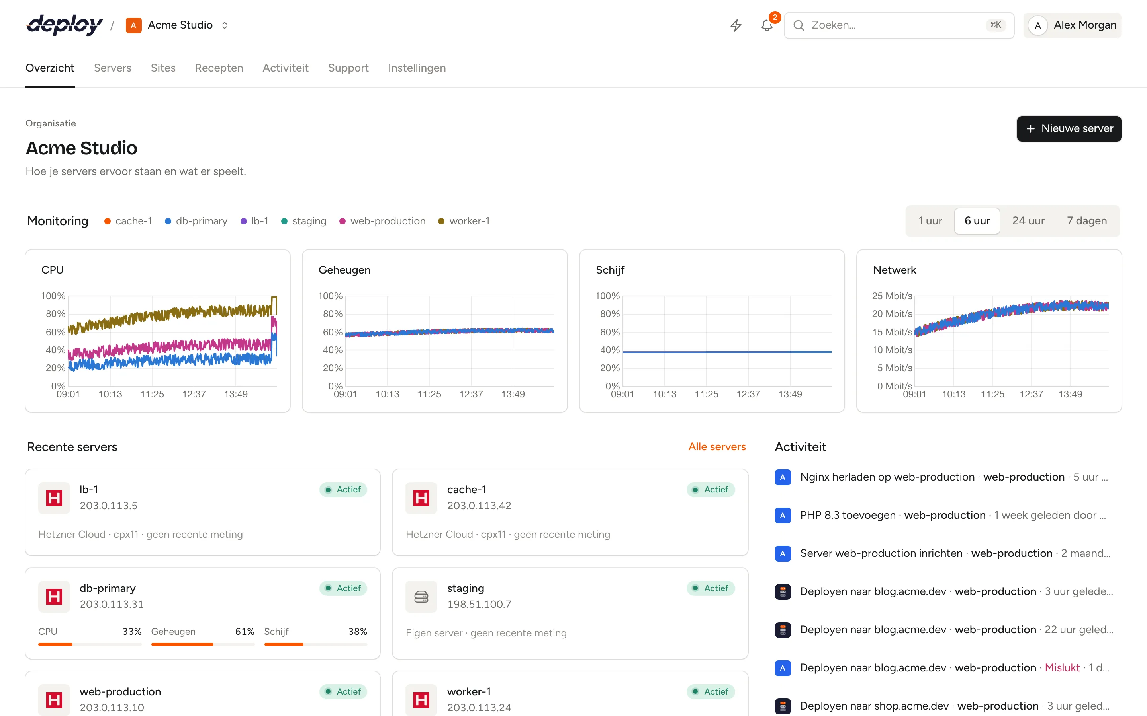The width and height of the screenshot is (1147, 716).
Task: Toggle worker-1 series in monitoring legend
Action: (x=464, y=221)
